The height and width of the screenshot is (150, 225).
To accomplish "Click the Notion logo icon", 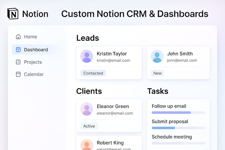I will (x=13, y=14).
